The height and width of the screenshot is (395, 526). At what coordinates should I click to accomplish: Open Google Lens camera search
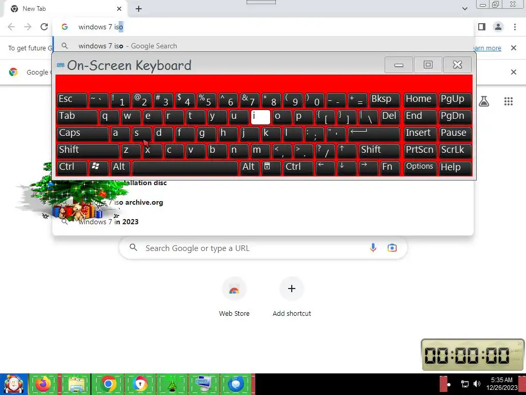coord(392,248)
